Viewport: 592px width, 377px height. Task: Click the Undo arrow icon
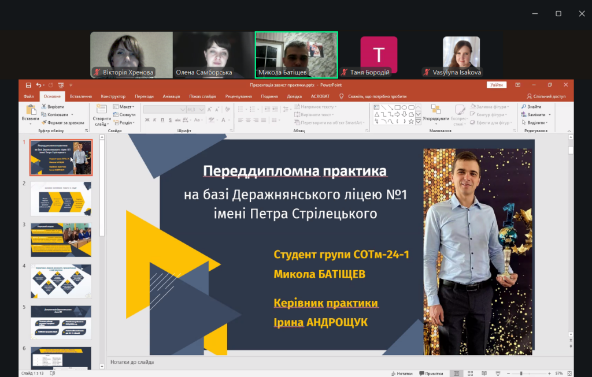point(39,85)
